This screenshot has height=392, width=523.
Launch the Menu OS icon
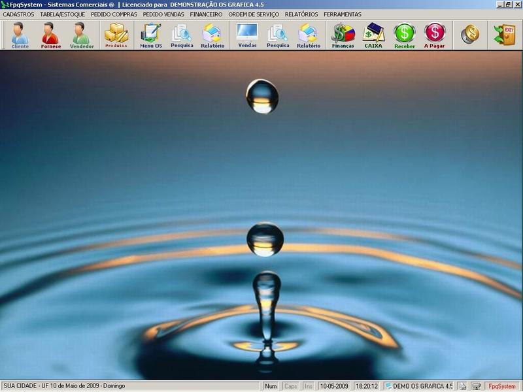151,35
